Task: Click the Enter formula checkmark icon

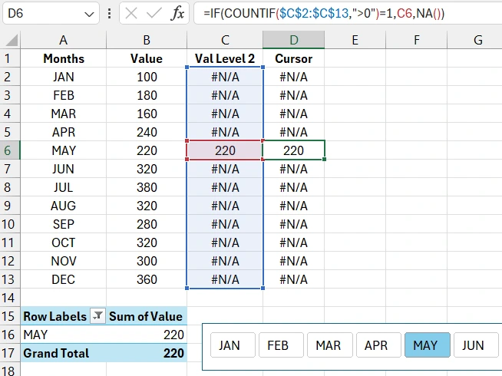Action: tap(154, 13)
